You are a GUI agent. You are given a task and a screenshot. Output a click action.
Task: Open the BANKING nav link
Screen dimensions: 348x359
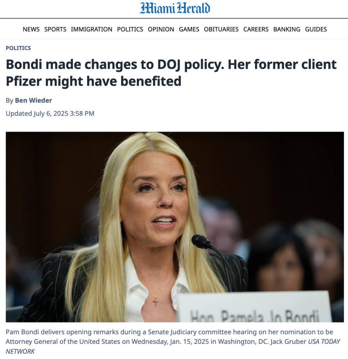tap(287, 30)
